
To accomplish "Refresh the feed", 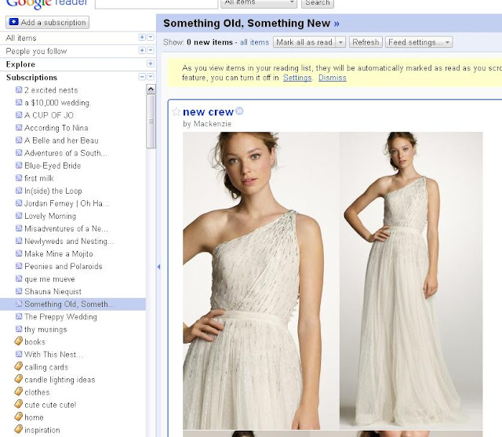I will tap(366, 42).
